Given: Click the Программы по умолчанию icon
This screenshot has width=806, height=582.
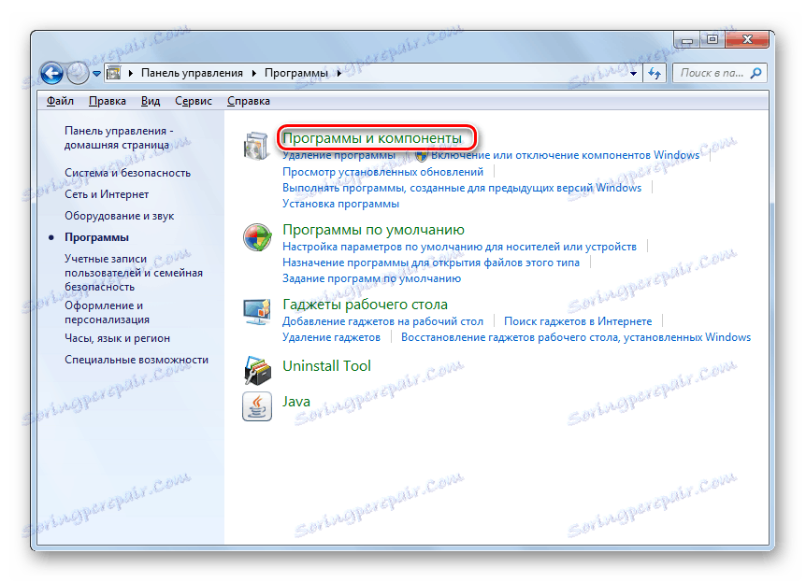Looking at the screenshot, I should [256, 237].
